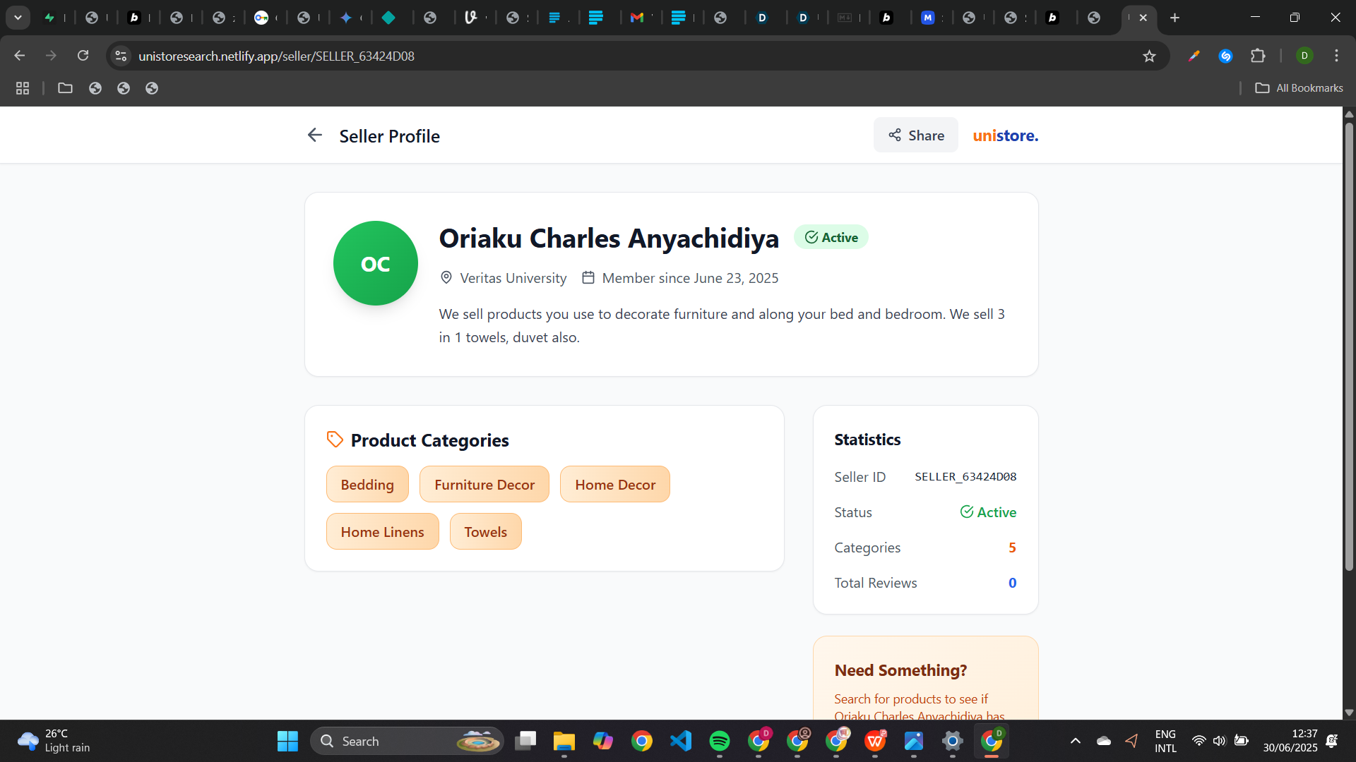This screenshot has height=762, width=1356.
Task: Select the Furniture Decor category tag
Action: 484,485
